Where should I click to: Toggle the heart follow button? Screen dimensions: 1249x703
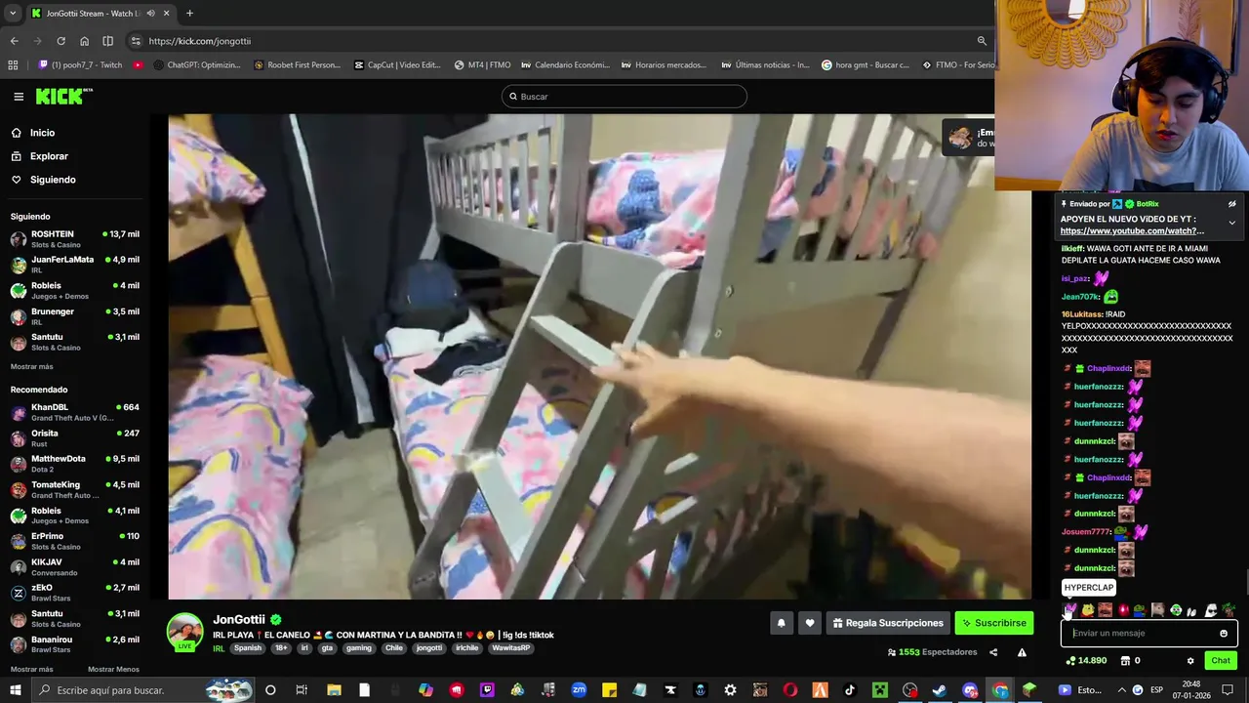[810, 623]
